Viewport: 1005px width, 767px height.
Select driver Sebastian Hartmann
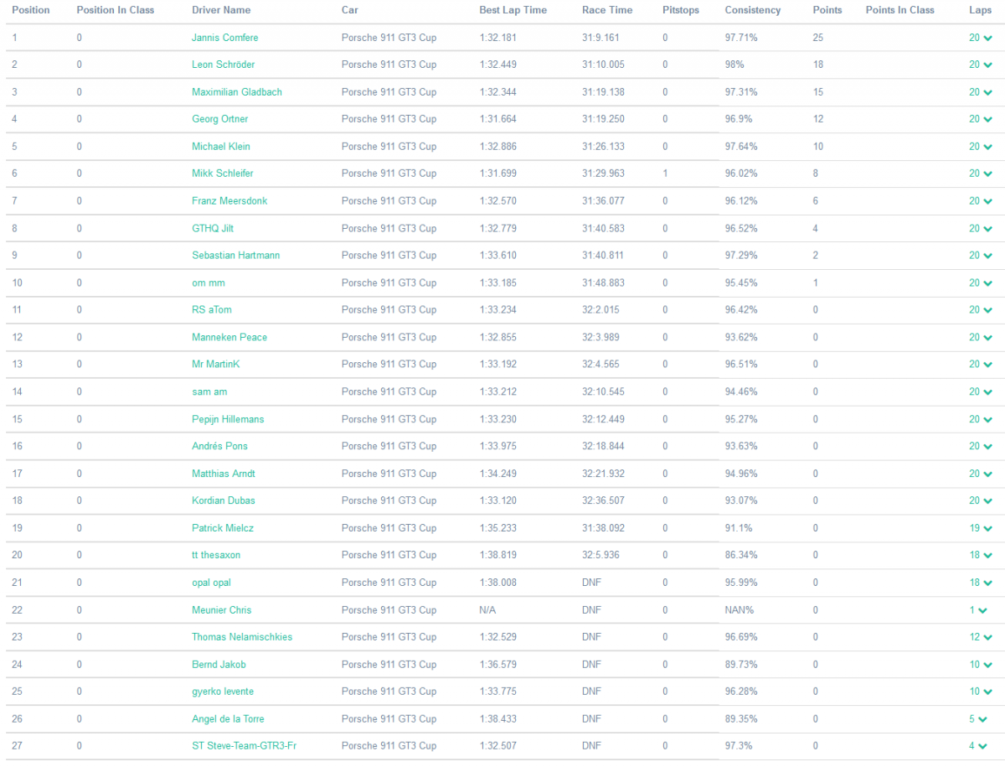pyautogui.click(x=235, y=256)
